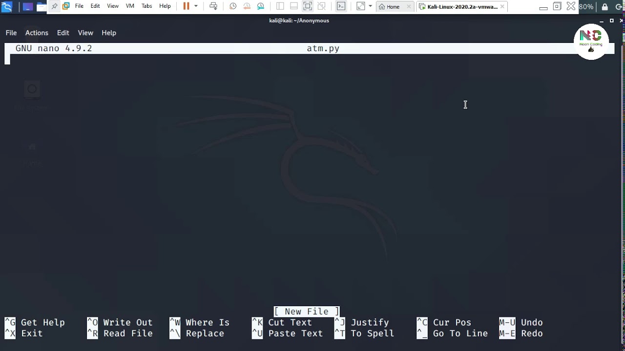
Task: Click the atm.py filename in nano title
Action: tap(323, 48)
